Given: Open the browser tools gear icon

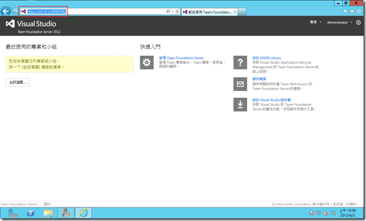Looking at the screenshot, I should tap(359, 11).
